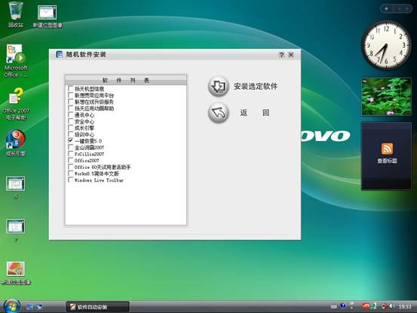Check the Office 60天试用激活助手 checkbox
The width and height of the screenshot is (417, 313).
(x=70, y=167)
